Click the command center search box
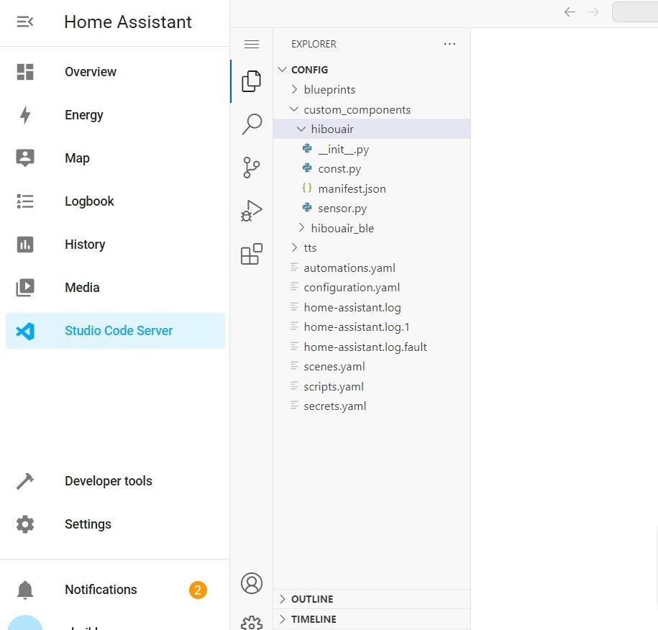658x630 pixels. coord(635,12)
